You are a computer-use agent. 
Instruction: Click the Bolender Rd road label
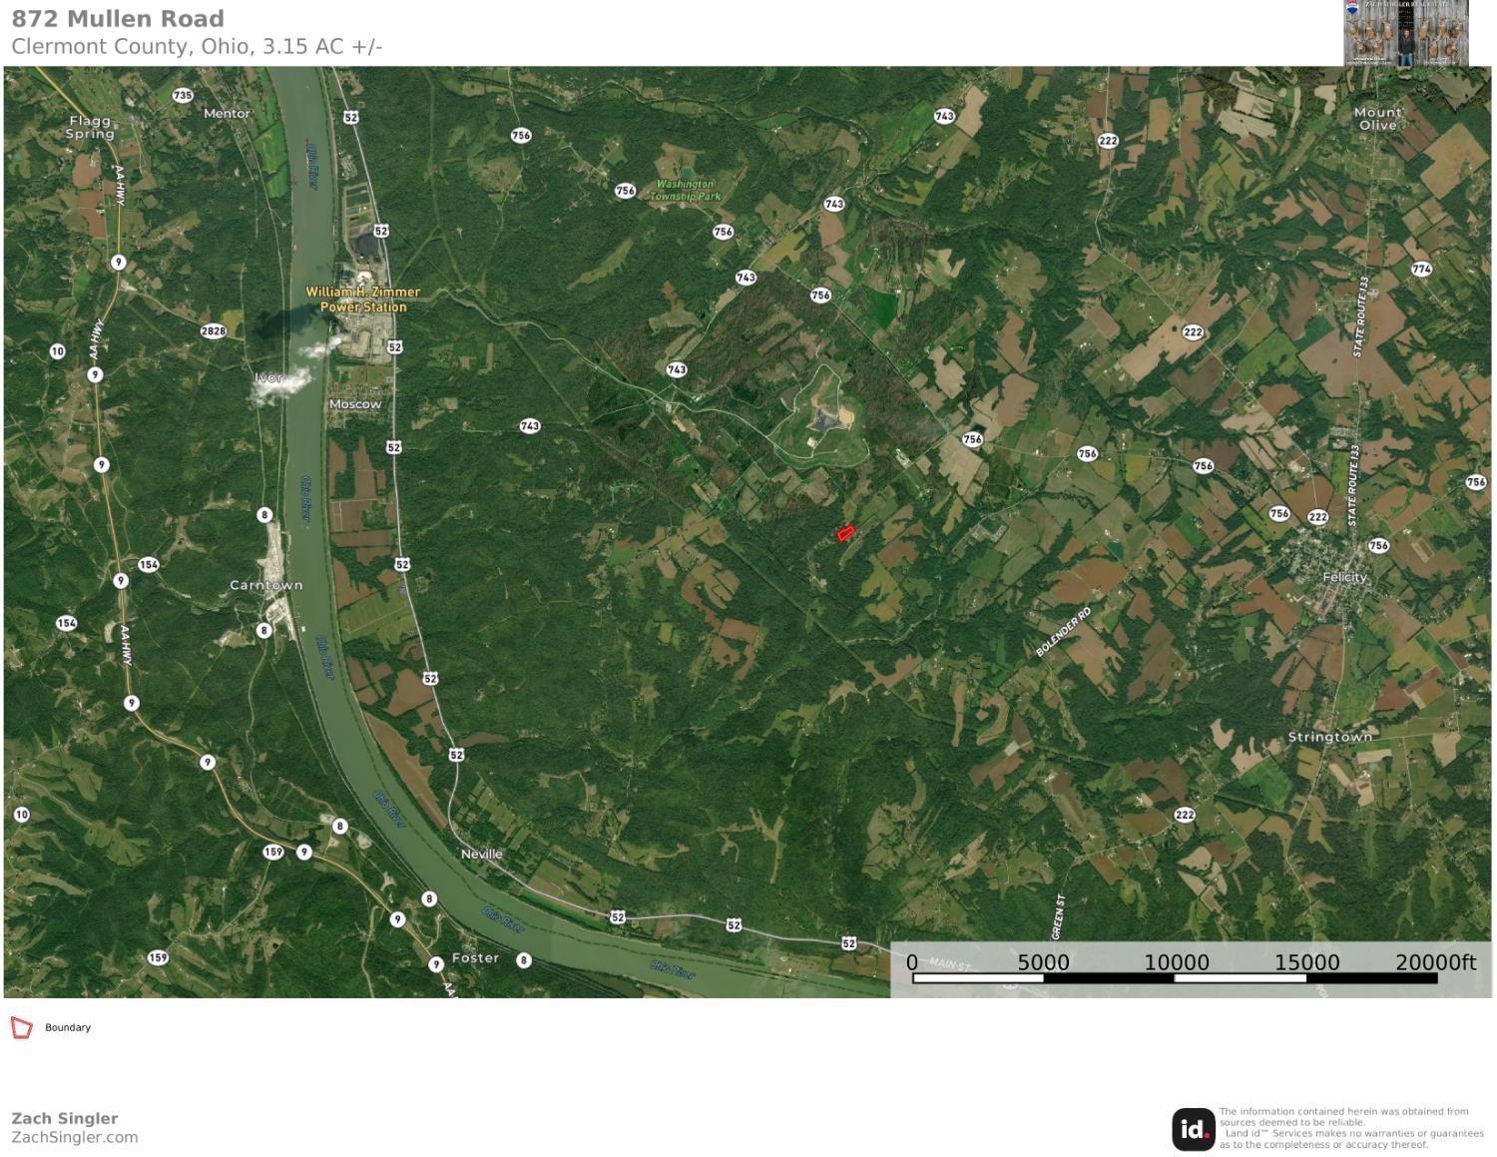1063,631
